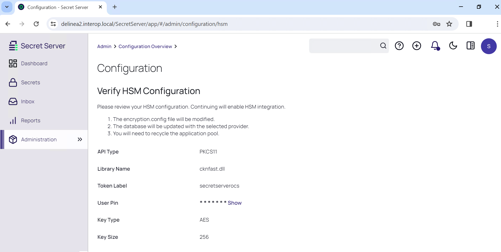This screenshot has height=252, width=501.
Task: Show the User Pin value
Action: coord(235,203)
